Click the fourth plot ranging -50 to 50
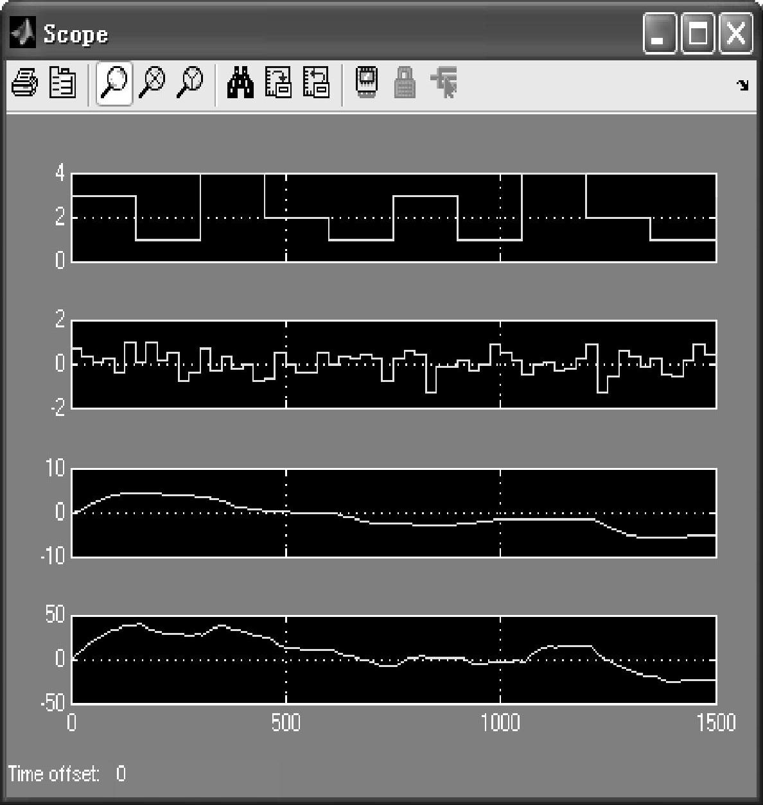Screen dimensions: 763x805 click(394, 659)
